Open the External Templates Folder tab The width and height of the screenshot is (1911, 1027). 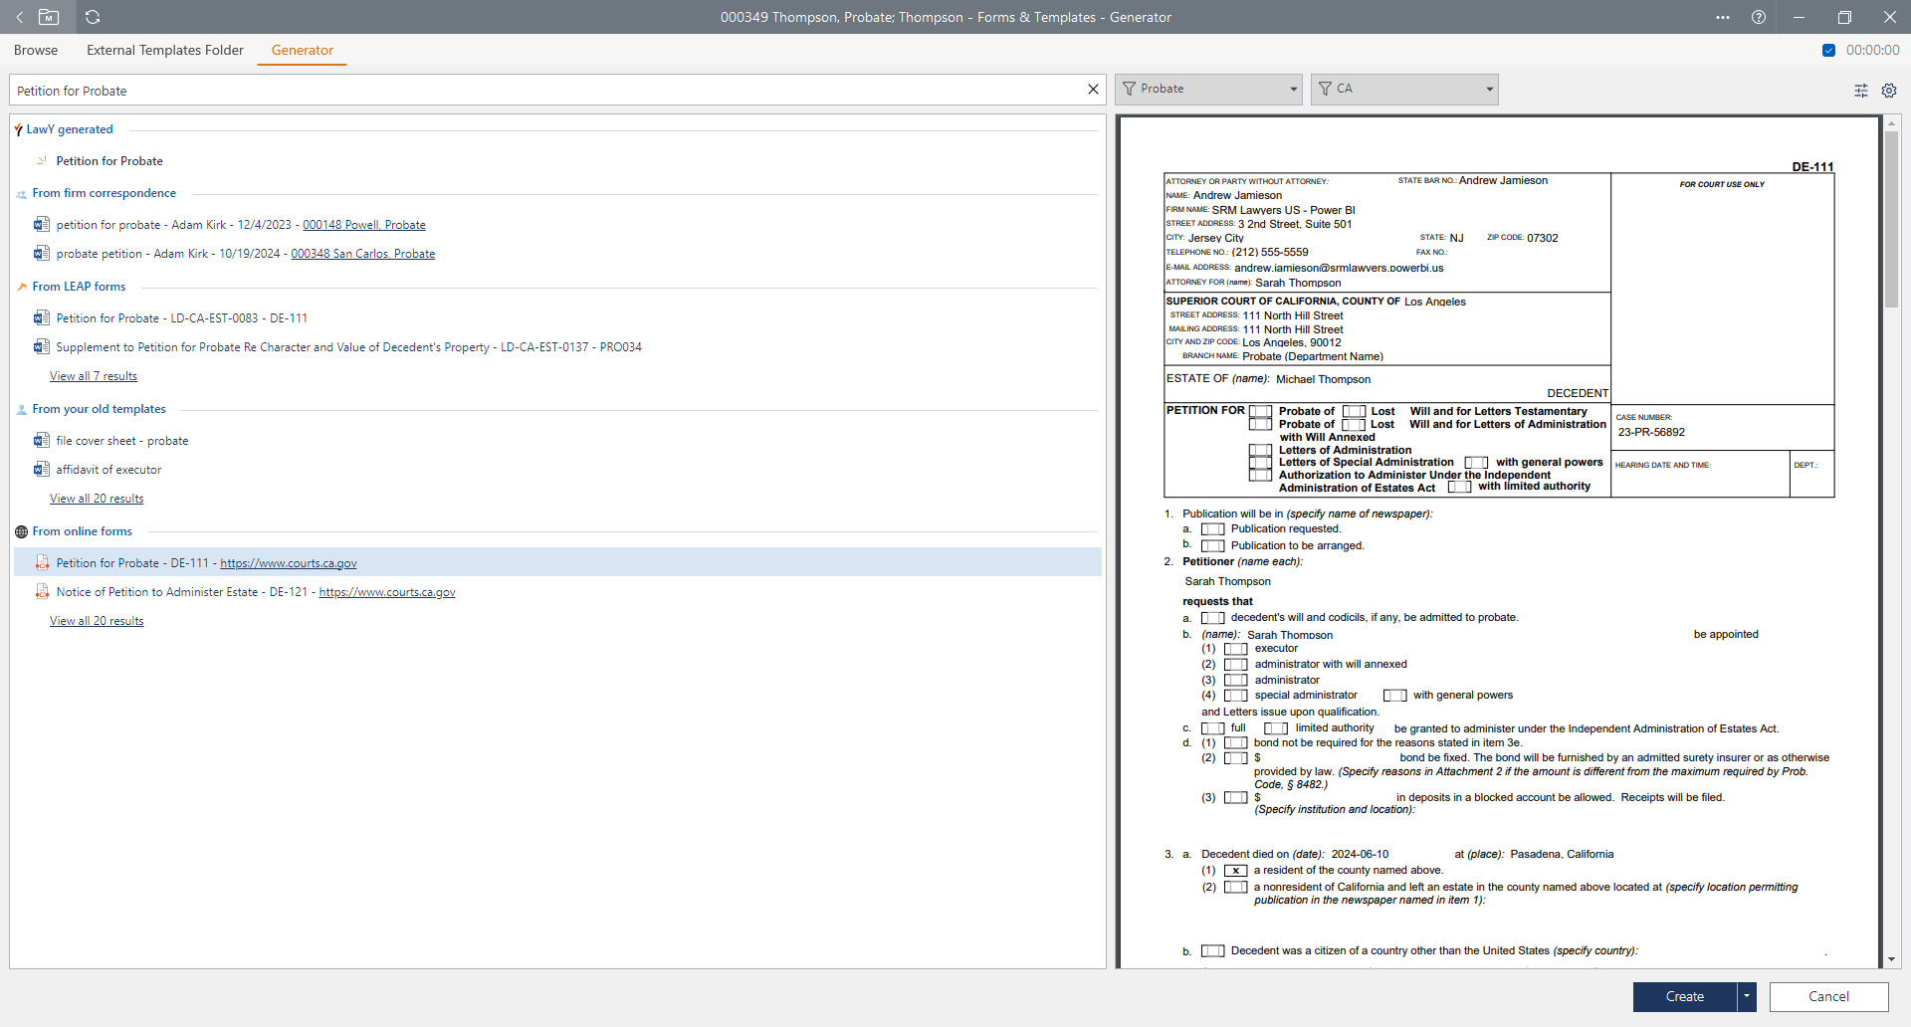(164, 50)
